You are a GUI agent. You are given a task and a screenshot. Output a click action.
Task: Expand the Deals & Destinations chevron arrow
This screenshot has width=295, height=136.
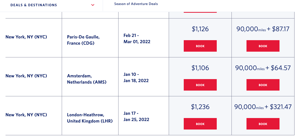pos(93,5)
